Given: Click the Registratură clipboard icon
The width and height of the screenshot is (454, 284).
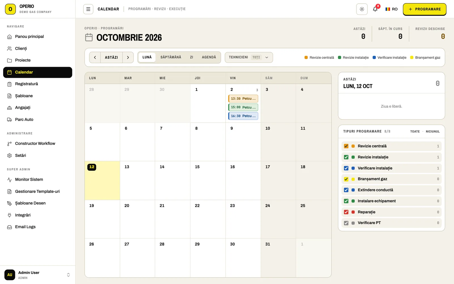Looking at the screenshot, I should pos(9,84).
